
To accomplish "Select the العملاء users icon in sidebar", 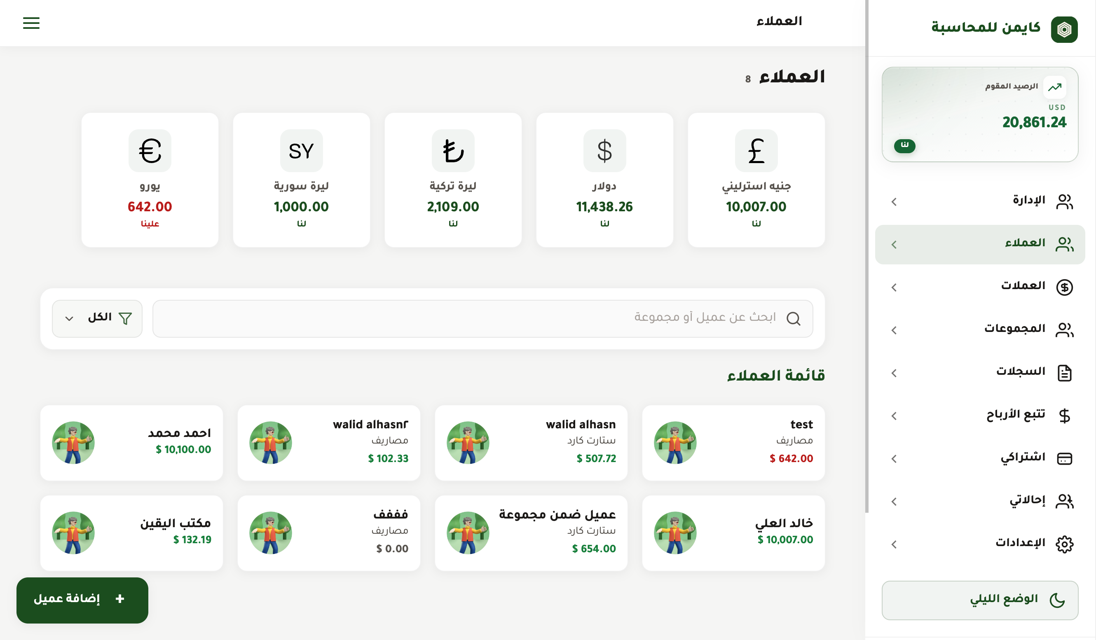I will tap(1065, 243).
